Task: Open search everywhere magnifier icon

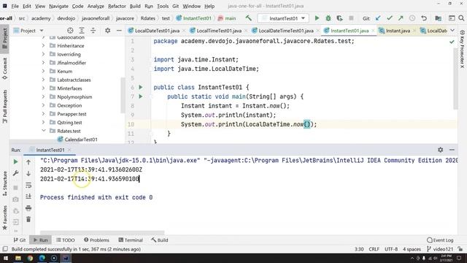Action: pyautogui.click(x=461, y=18)
